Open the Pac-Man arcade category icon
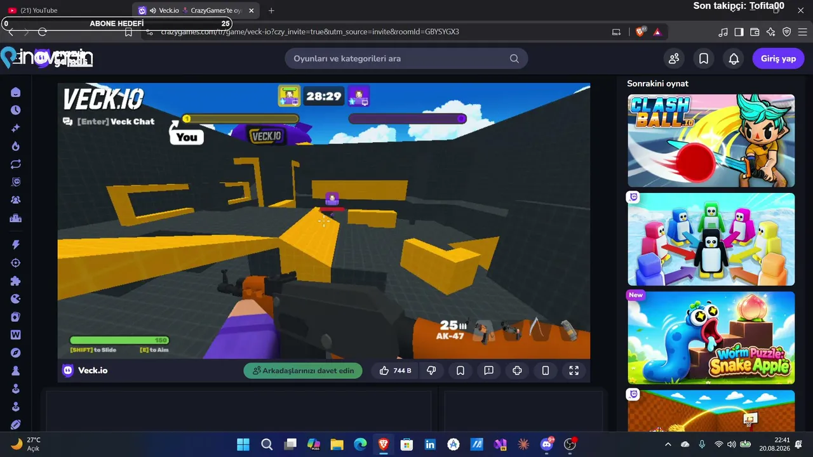The height and width of the screenshot is (457, 813). tap(16, 299)
